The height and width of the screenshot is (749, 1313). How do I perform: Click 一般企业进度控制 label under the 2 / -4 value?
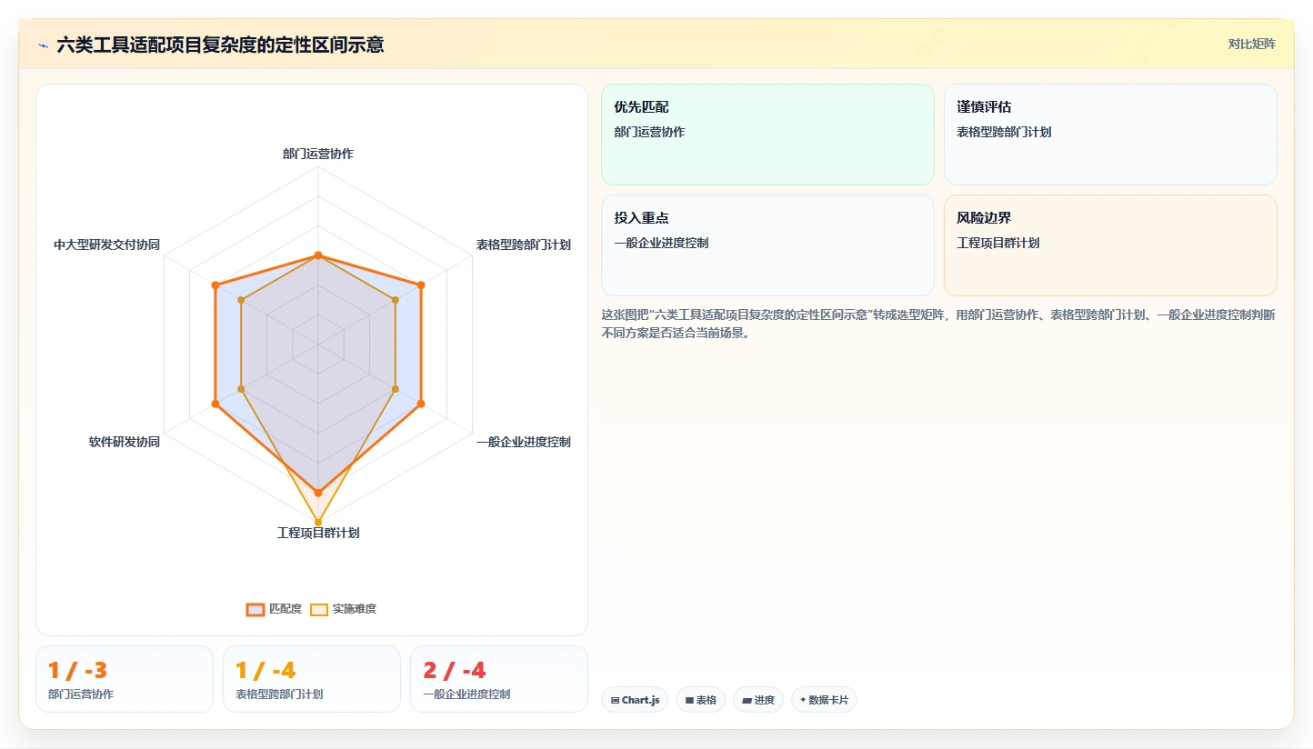pos(466,694)
